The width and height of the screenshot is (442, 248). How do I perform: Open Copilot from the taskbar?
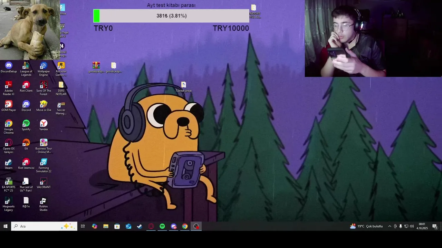pos(94,226)
